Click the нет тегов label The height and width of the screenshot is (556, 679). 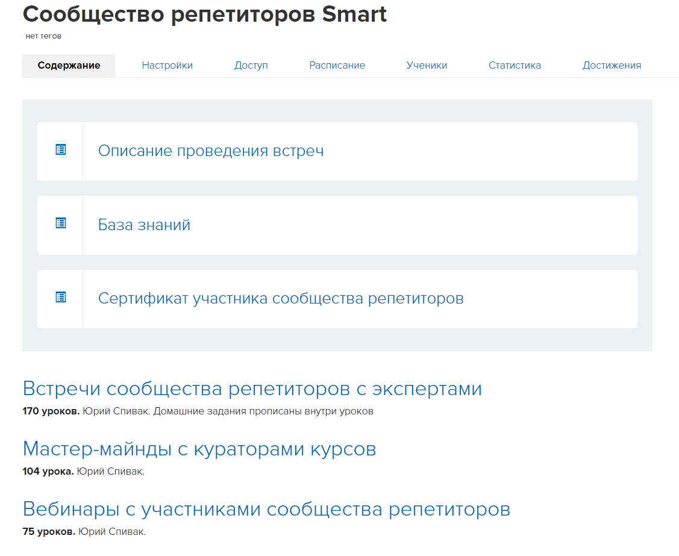coord(43,36)
